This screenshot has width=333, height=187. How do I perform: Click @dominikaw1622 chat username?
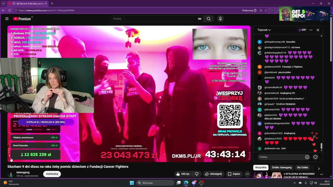273,133
